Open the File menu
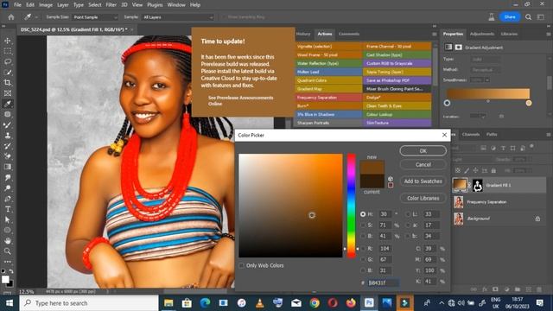Screen dimensions: 553x311 (17, 5)
